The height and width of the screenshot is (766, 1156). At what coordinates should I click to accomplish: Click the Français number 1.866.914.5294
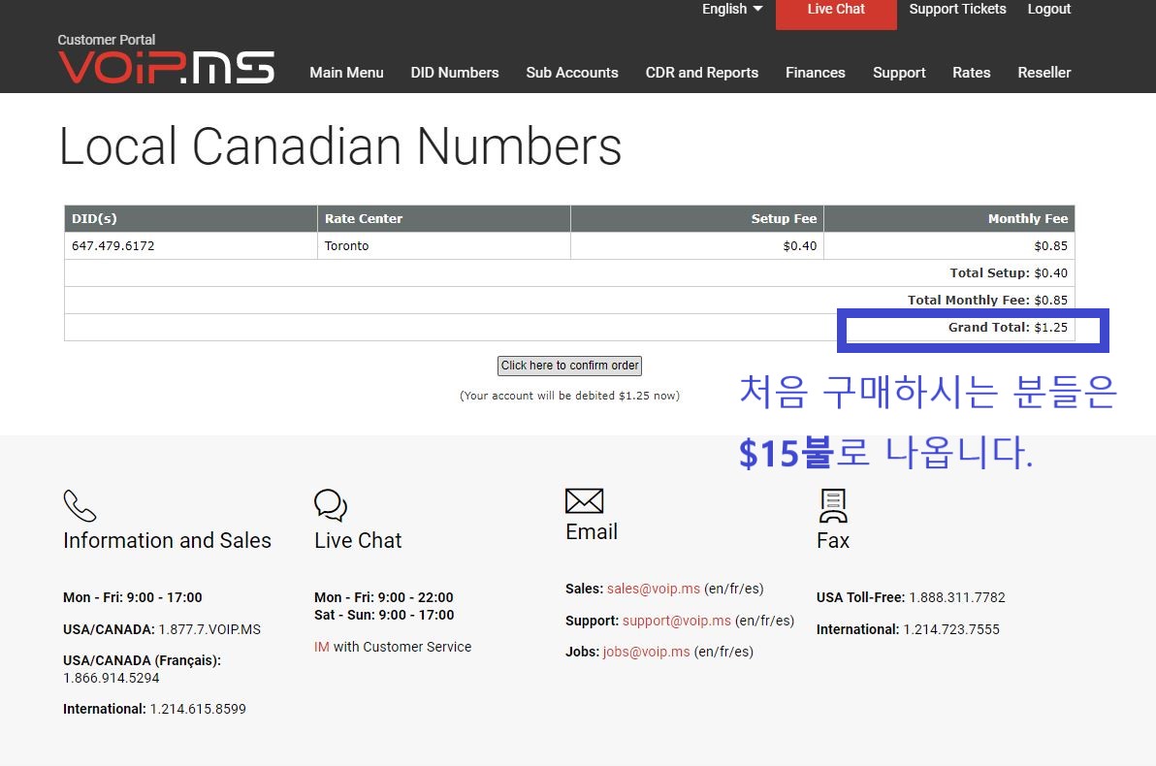(112, 678)
